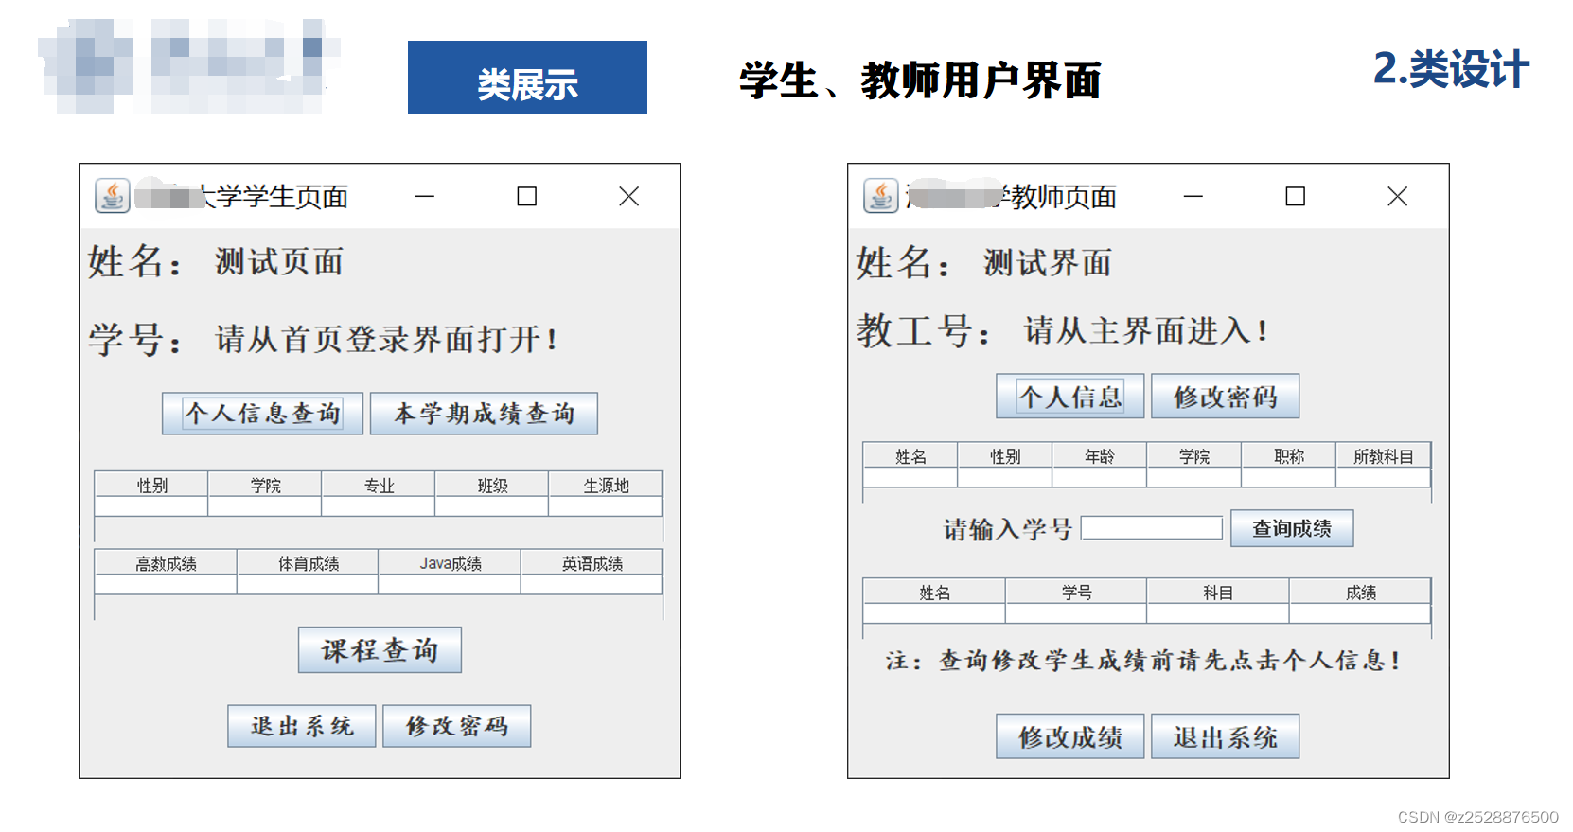Click 2.类设计 heading
Image resolution: width=1573 pixels, height=832 pixels.
pos(1451,69)
